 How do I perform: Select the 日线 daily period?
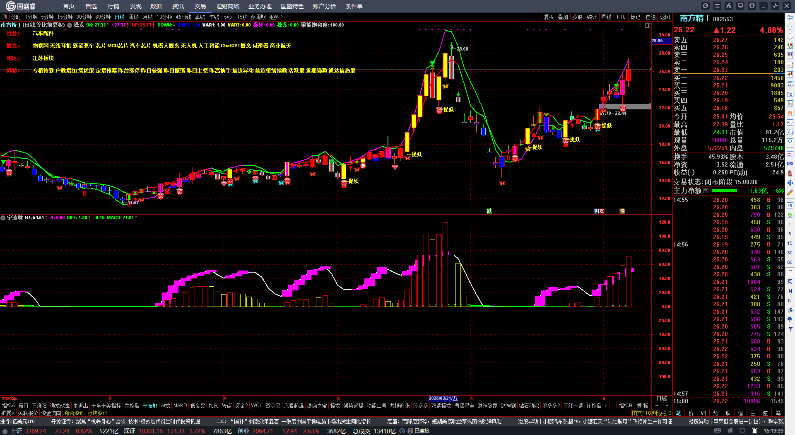click(120, 17)
